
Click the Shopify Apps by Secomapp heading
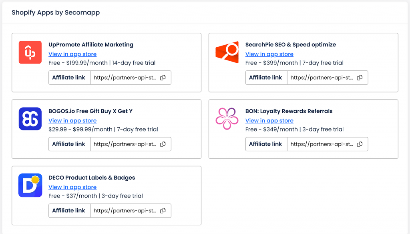56,12
